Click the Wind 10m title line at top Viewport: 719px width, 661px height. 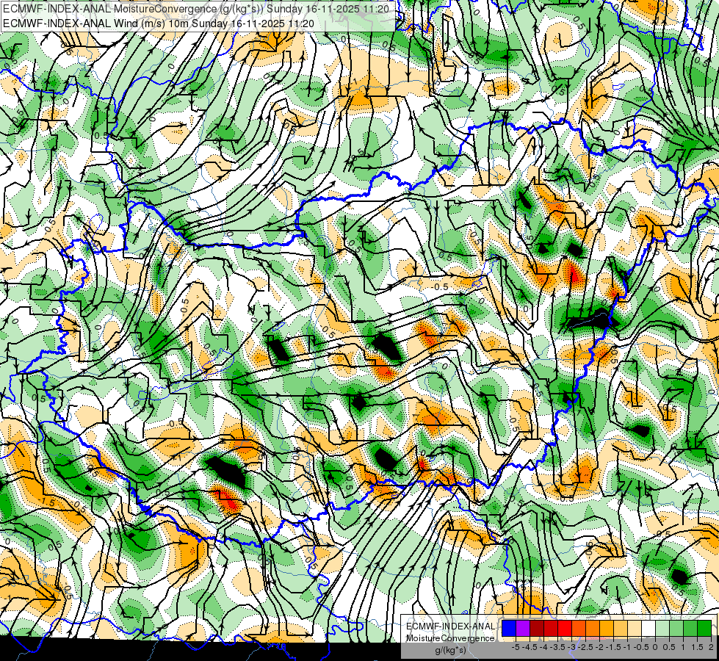click(159, 23)
